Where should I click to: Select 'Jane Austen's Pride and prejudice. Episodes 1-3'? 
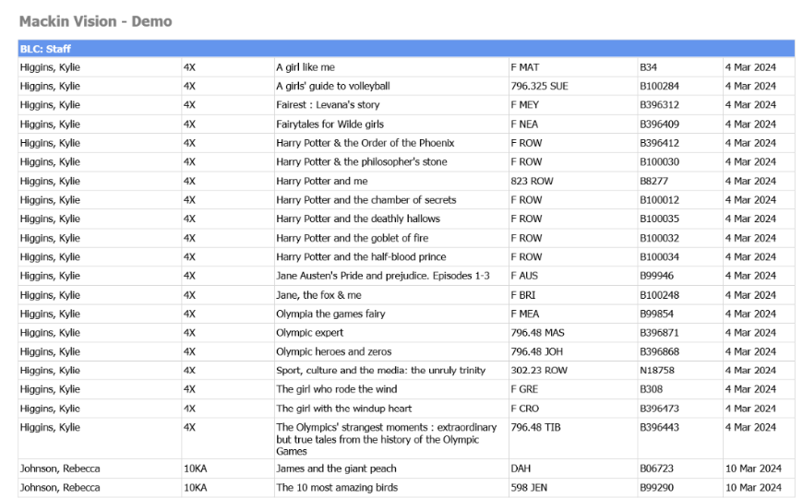pos(382,276)
